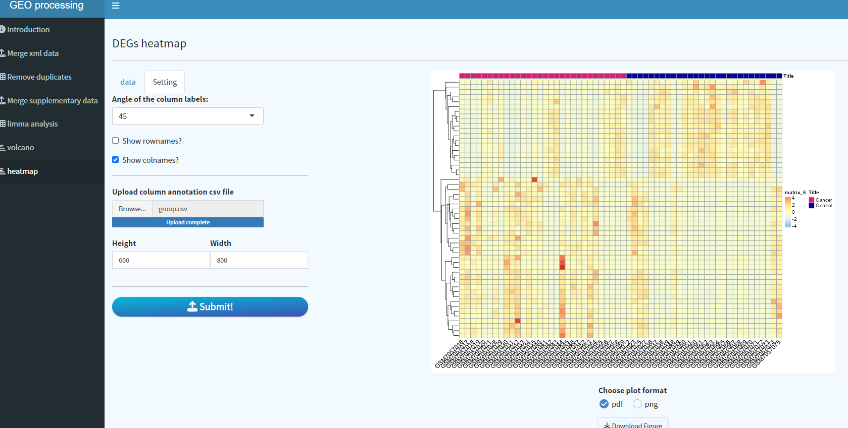Click the Height input field

[x=161, y=260]
